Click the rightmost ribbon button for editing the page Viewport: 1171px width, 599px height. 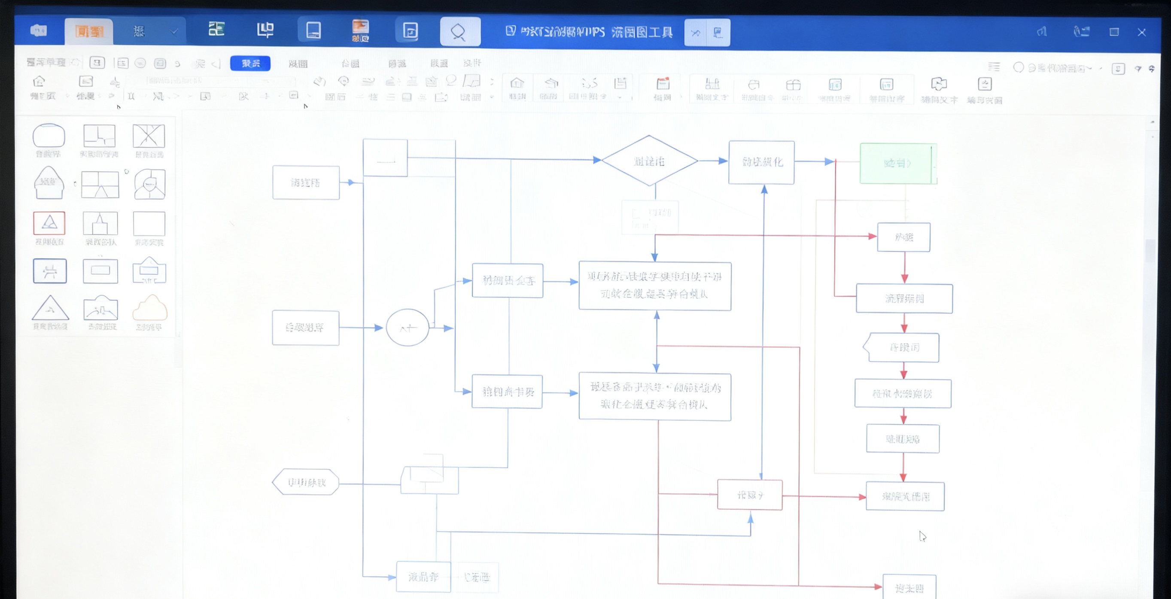(985, 90)
